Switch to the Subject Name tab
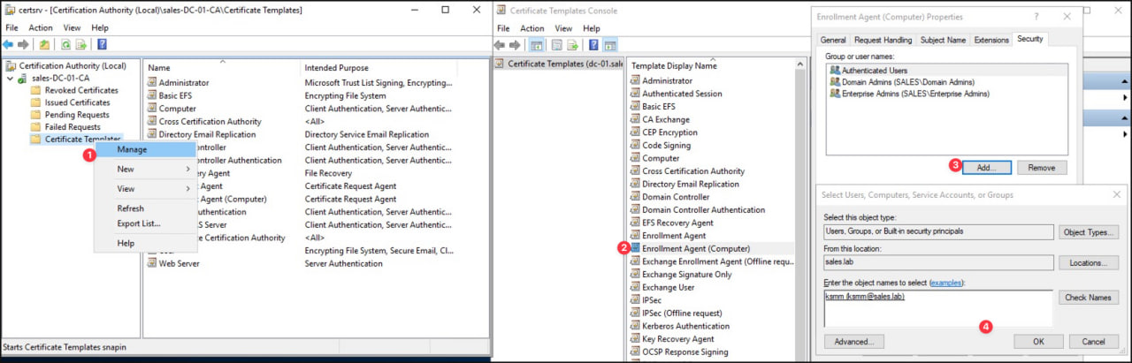Screen dimensions: 1132x363 point(943,40)
